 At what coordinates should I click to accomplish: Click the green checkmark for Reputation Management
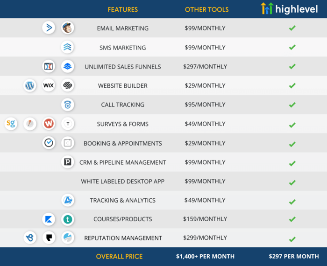[x=292, y=239]
